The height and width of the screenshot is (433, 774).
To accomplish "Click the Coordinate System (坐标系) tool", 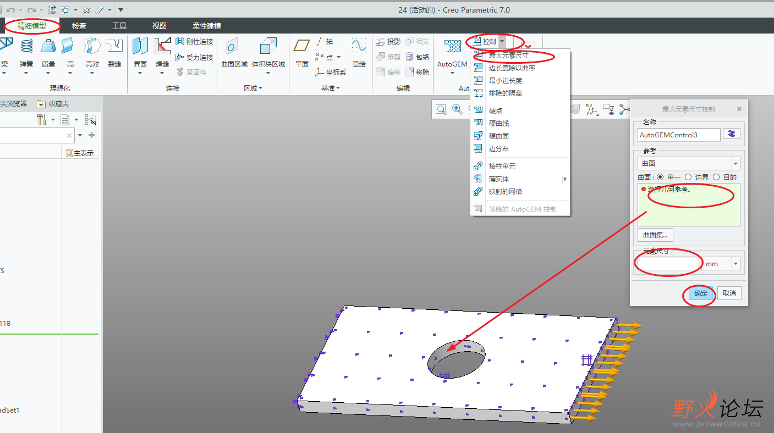I will [x=331, y=72].
